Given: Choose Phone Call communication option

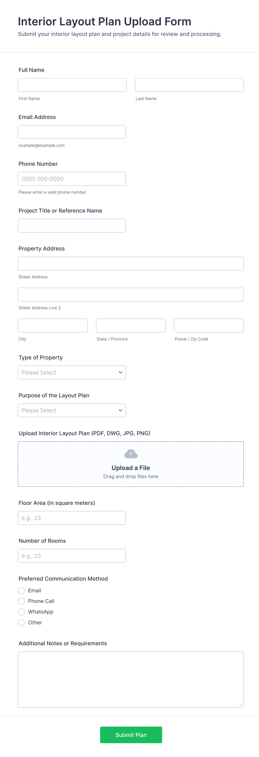Looking at the screenshot, I should [21, 601].
